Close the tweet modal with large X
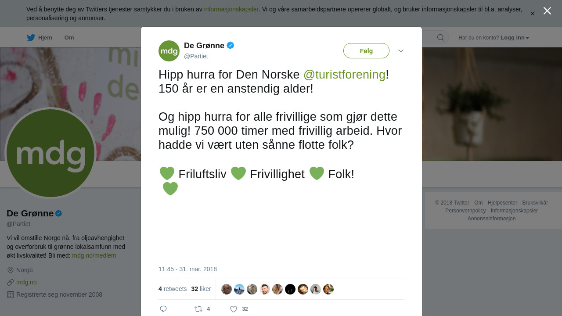The image size is (562, 316). 547,11
